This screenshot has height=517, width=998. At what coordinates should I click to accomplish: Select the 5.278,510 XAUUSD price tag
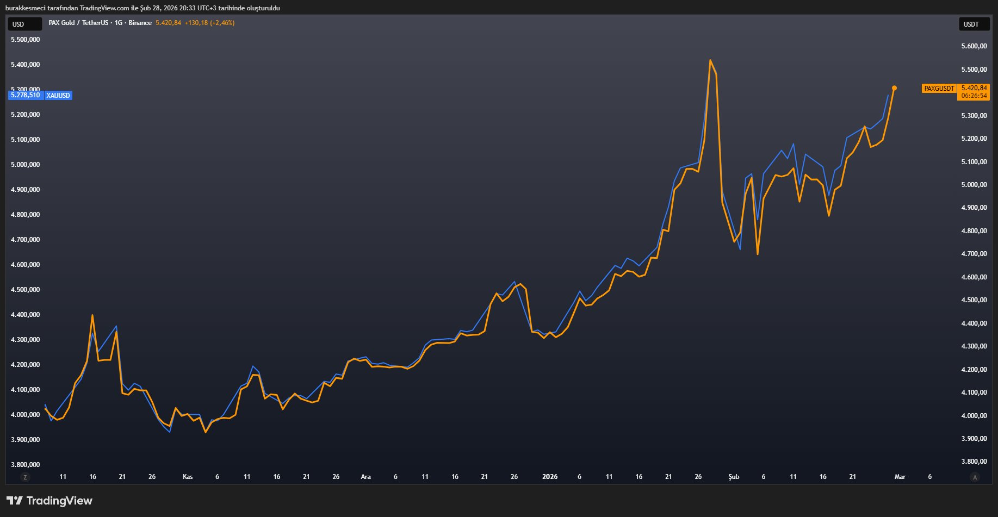tap(25, 95)
